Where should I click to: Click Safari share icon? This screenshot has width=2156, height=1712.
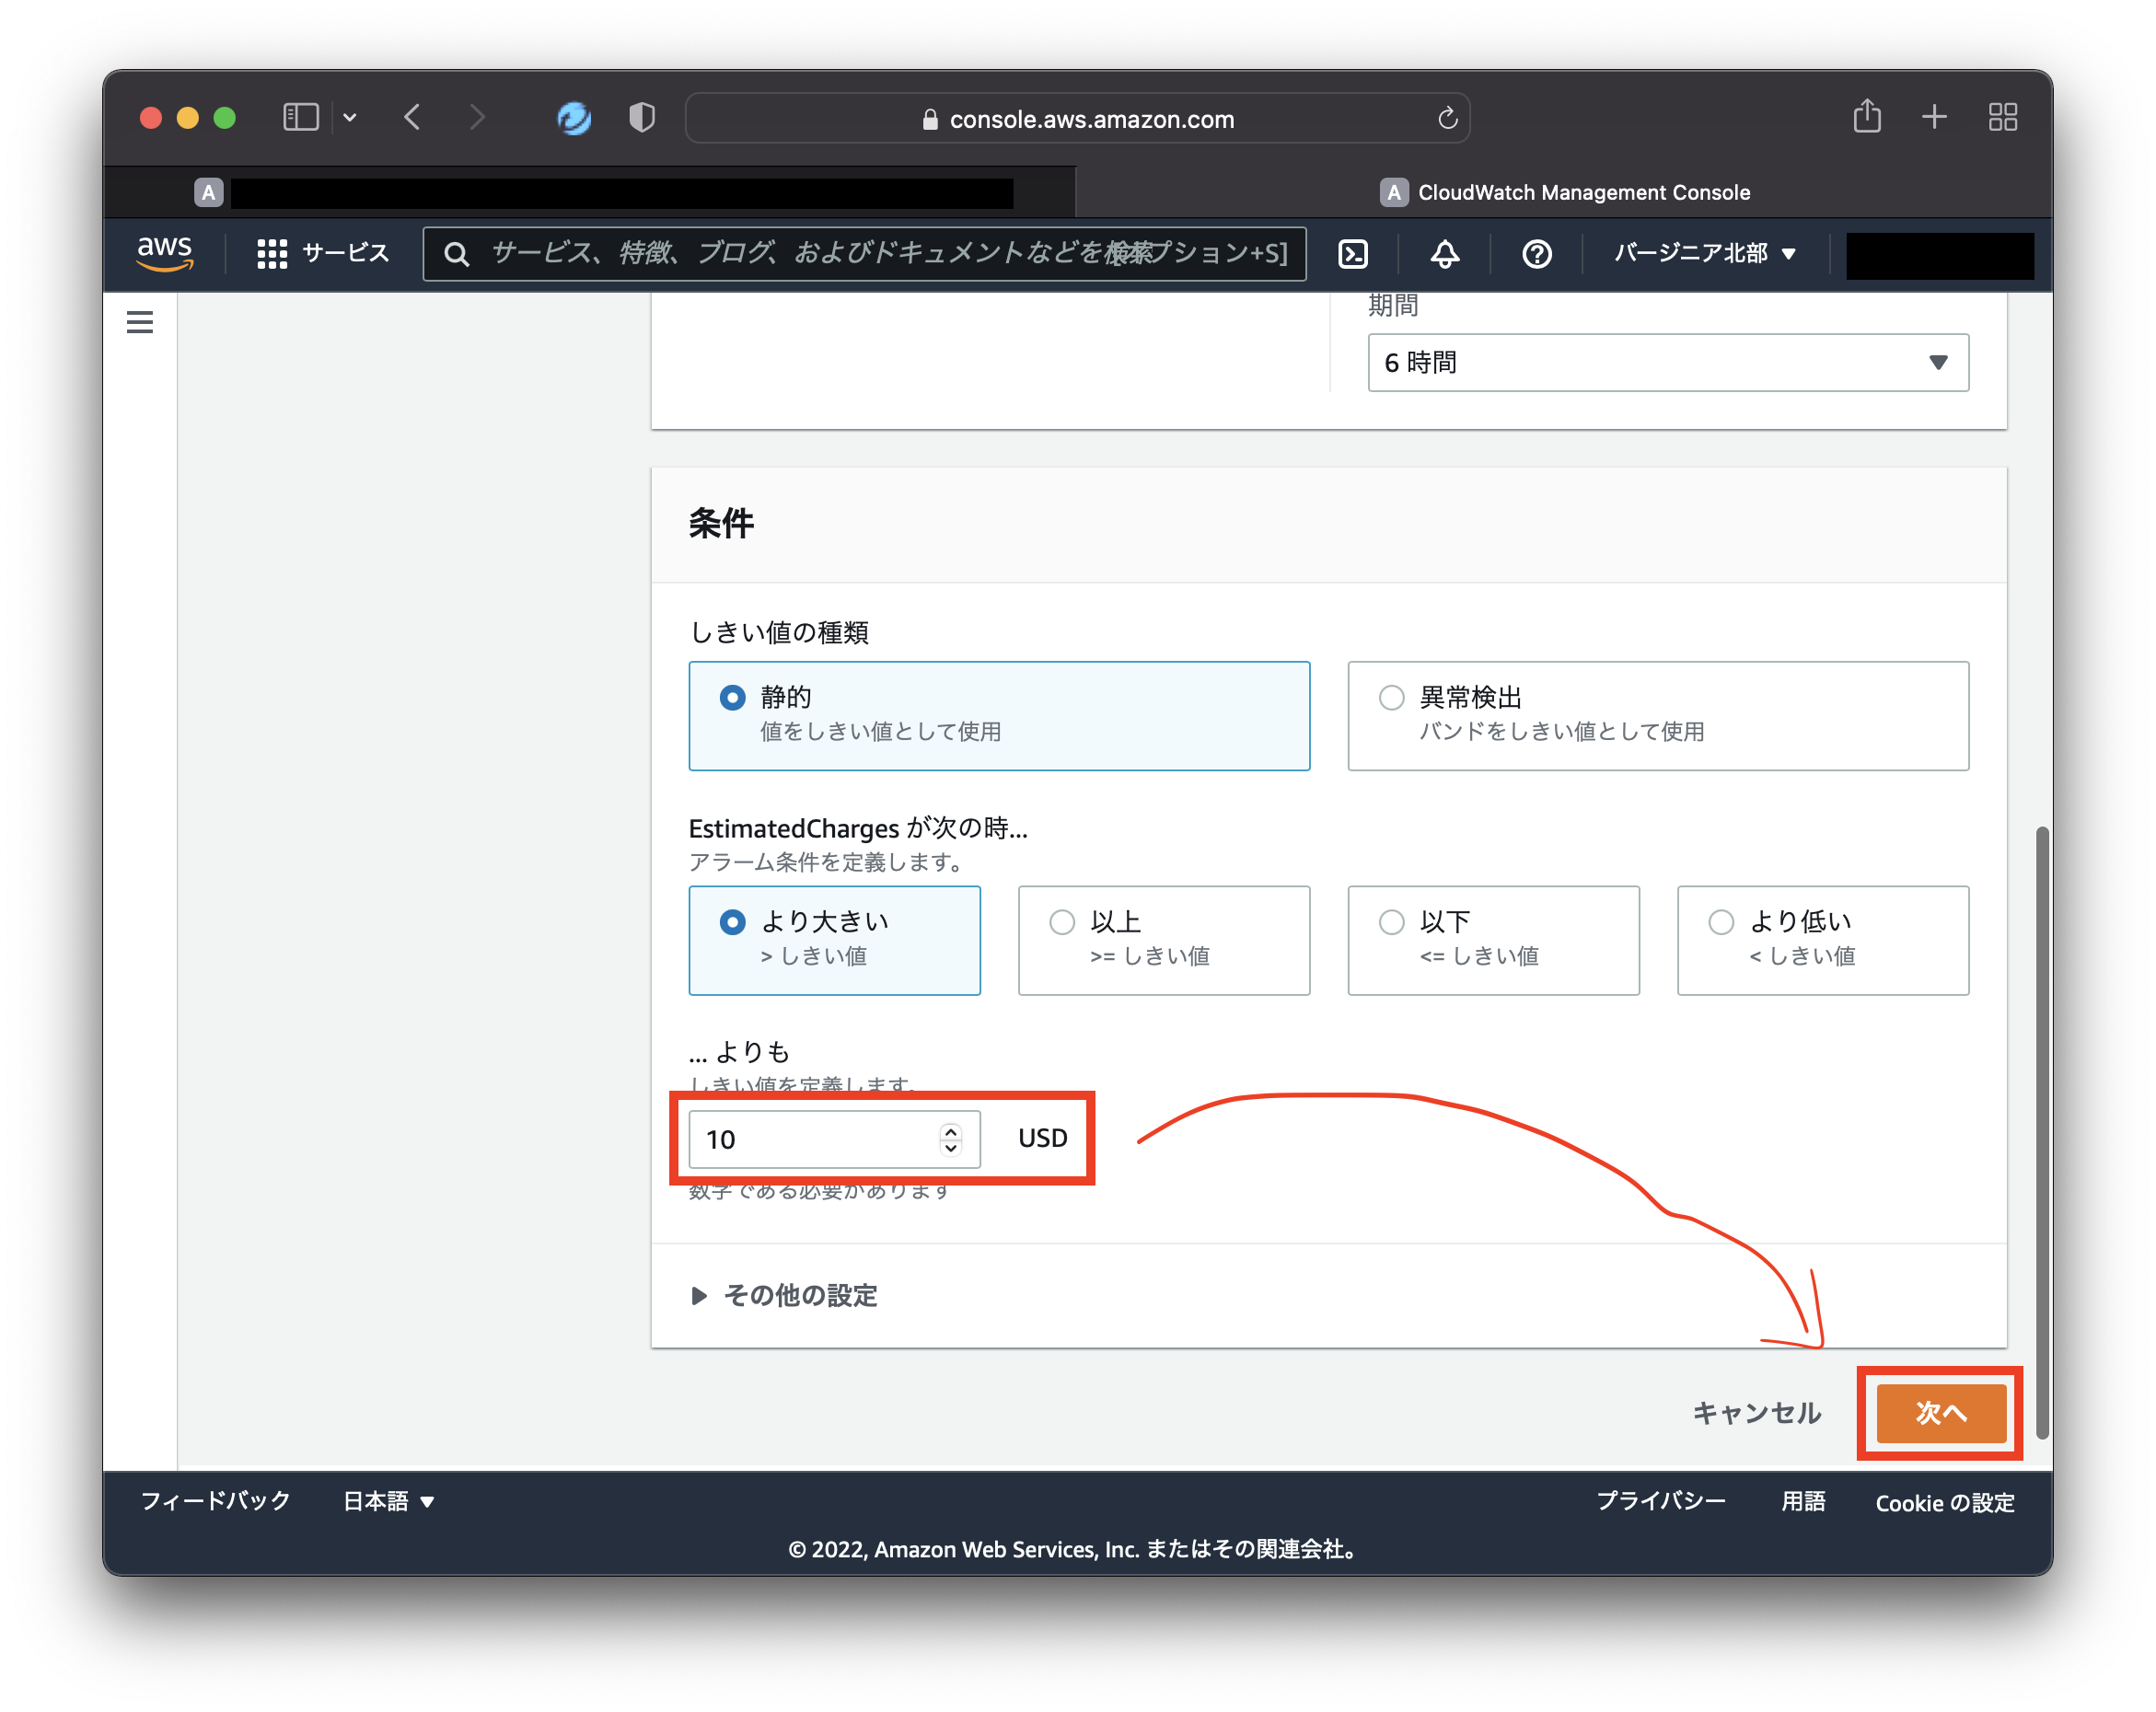(x=1866, y=118)
